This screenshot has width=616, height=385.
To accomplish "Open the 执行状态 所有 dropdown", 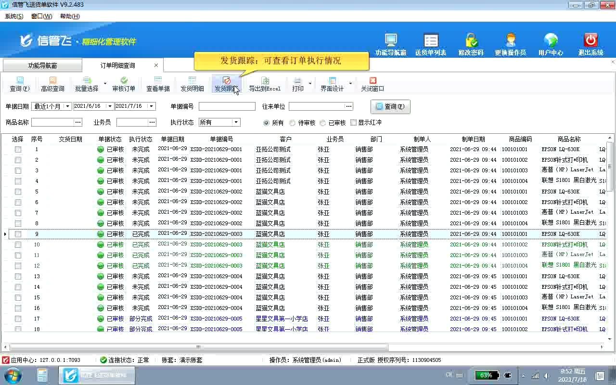I will tap(236, 122).
